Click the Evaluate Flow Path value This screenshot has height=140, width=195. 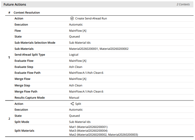pos(86,73)
